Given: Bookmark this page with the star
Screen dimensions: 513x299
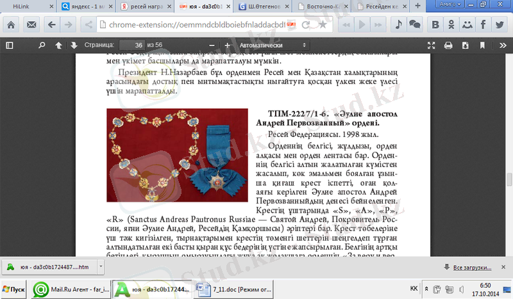Looking at the screenshot, I should (323, 24).
